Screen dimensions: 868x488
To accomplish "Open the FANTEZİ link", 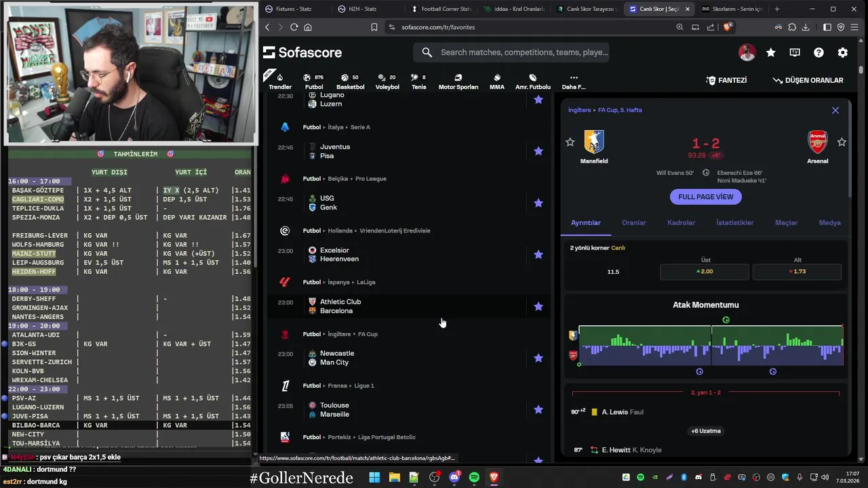I will (x=726, y=80).
